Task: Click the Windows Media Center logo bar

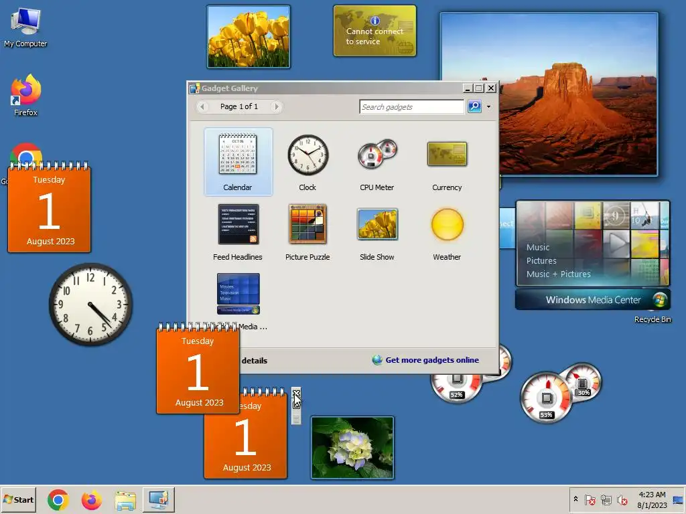Action: (x=593, y=300)
